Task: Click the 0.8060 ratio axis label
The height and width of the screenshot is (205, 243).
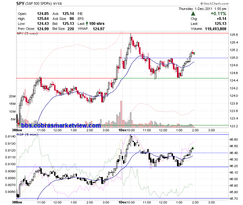Action: (x=10, y=192)
